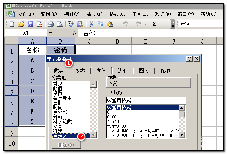Click the help question mark in dialog
This screenshot has width=227, height=154.
pos(190,59)
